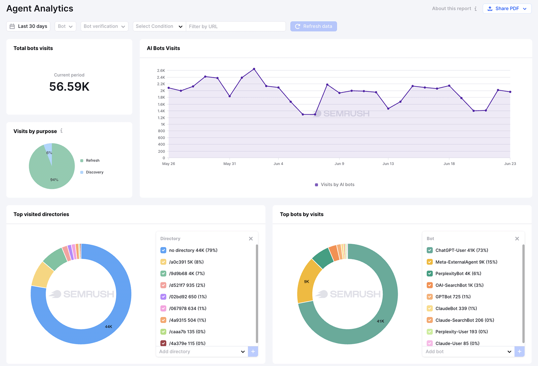Expand the Select Condition dropdown

click(x=159, y=26)
